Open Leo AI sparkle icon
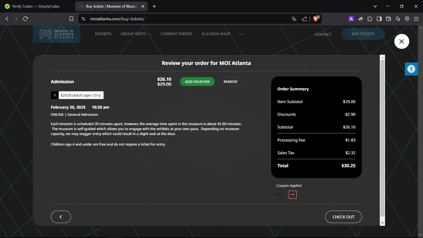Viewport: 423px width, 238px height. click(398, 19)
